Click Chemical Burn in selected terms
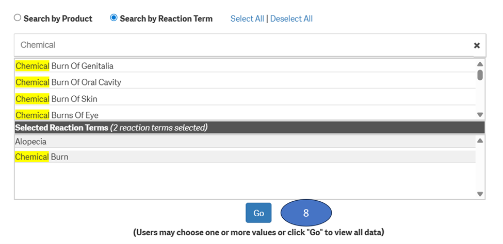 click(x=42, y=157)
